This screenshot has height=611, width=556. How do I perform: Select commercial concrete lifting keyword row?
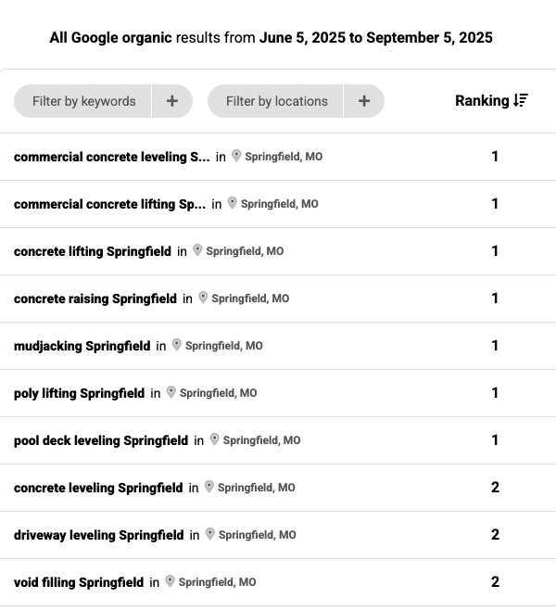[109, 204]
